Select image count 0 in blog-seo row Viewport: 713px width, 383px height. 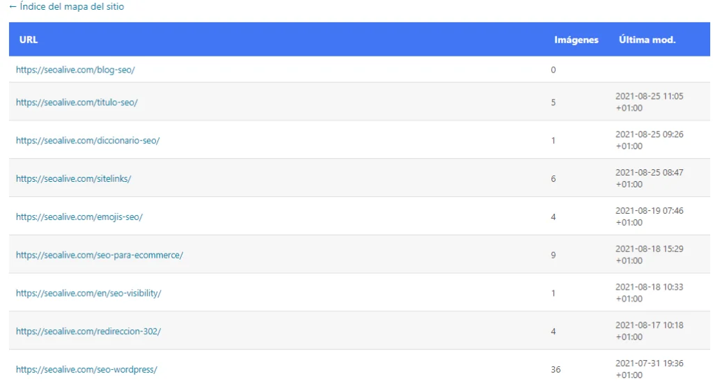coord(554,70)
